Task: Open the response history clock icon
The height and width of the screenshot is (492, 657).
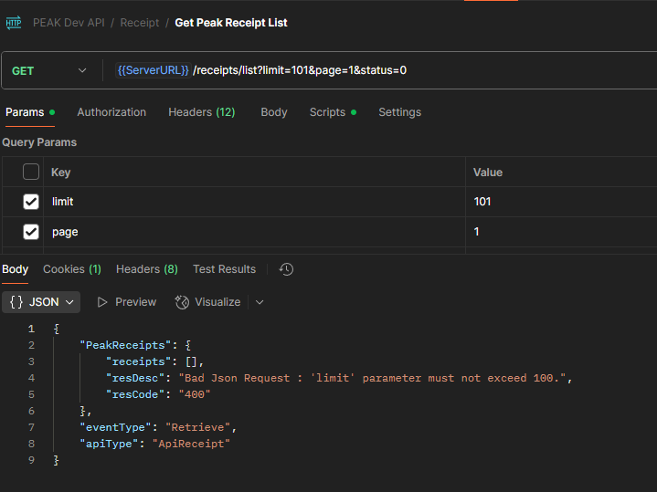Action: 286,269
